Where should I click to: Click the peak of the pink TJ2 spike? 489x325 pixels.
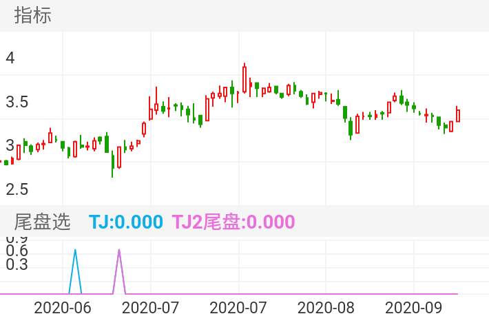pos(119,251)
